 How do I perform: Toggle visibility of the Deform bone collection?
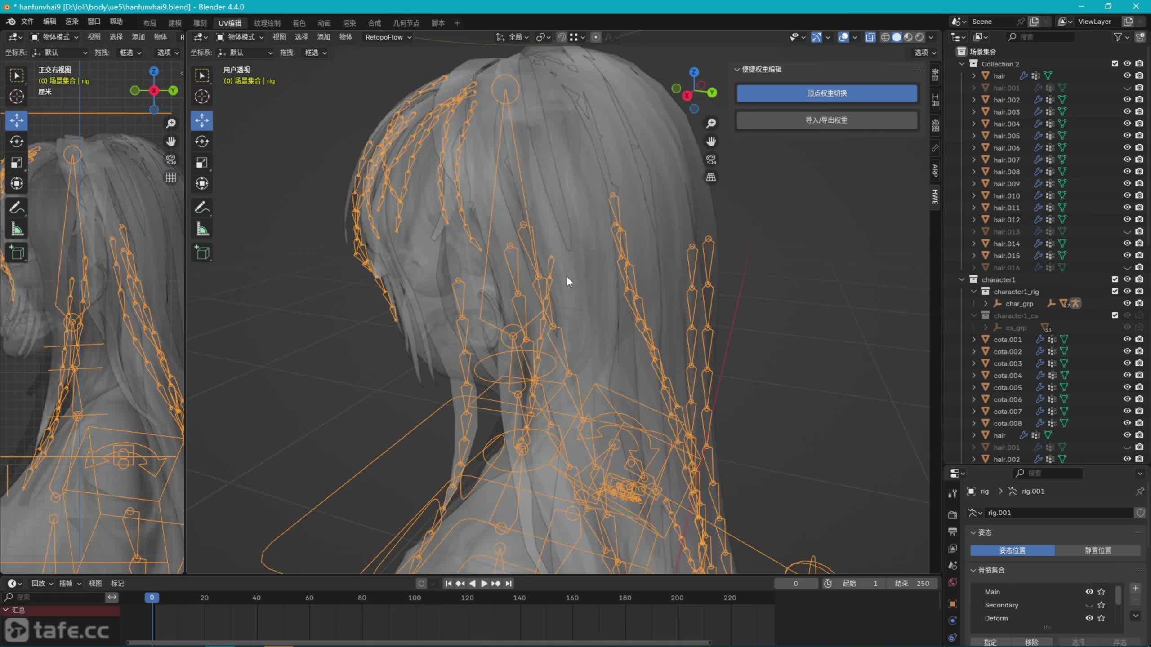pos(1089,618)
